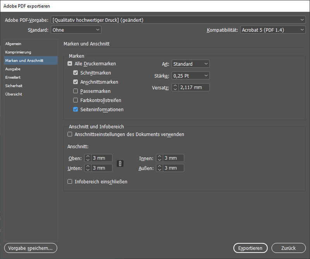Click the Versatz stepper arrows
310x259 pixels.
[x=175, y=87]
